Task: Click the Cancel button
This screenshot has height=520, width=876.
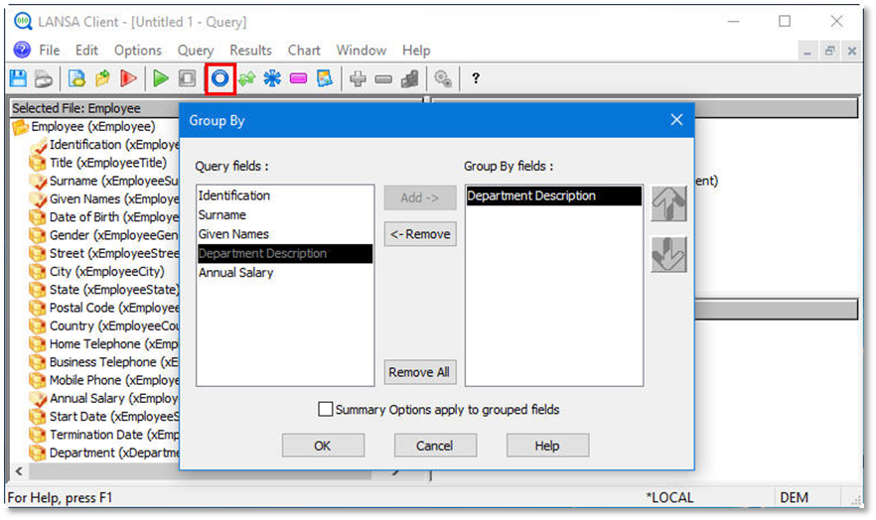Action: [435, 446]
